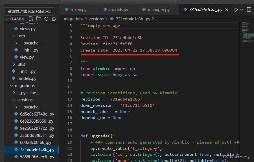The width and height of the screenshot is (254, 162).
Task: Refresh the explorer file tree
Action: (46, 19)
